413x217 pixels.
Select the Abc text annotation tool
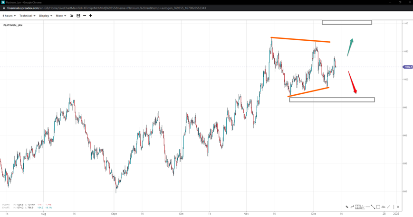click(x=384, y=207)
